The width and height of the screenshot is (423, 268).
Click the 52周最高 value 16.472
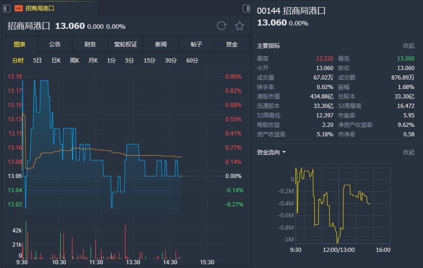405,106
